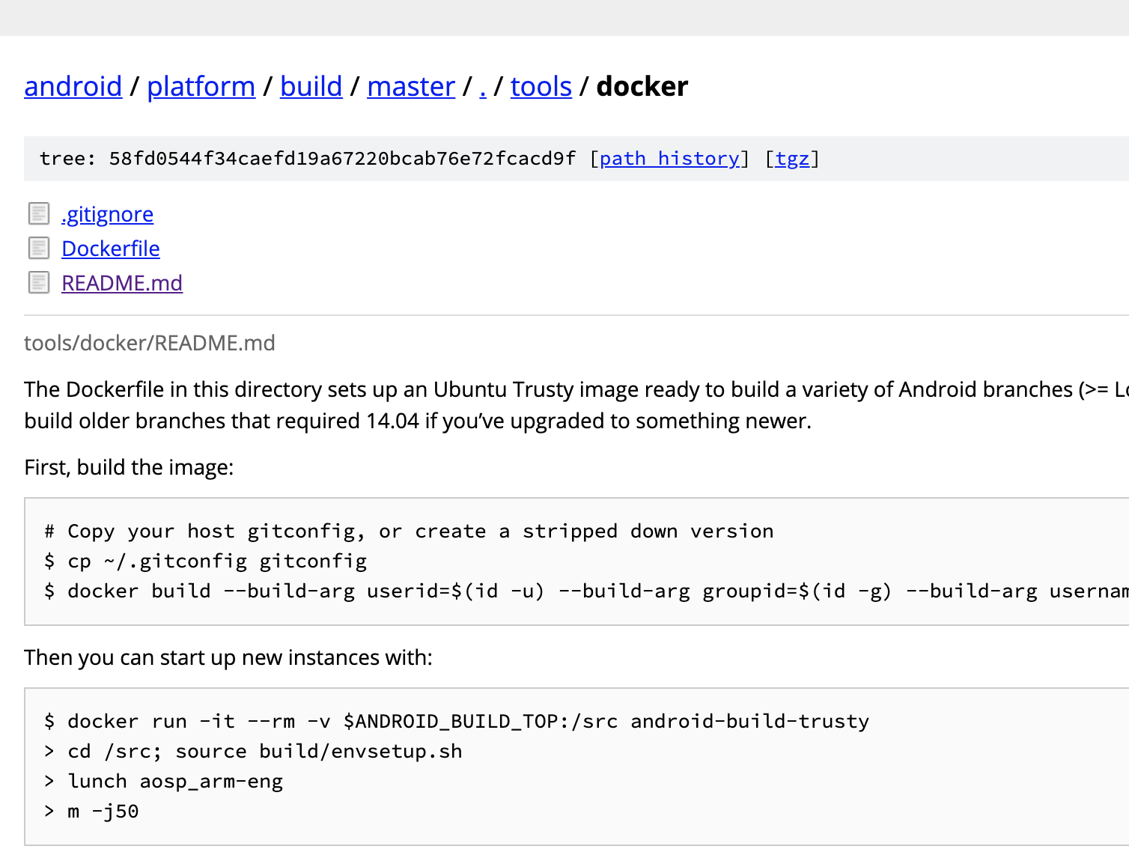Open the .gitignore file link

tap(107, 214)
